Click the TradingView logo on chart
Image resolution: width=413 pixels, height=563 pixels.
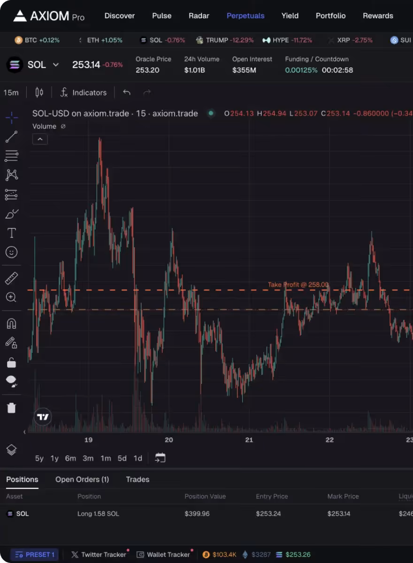click(43, 417)
